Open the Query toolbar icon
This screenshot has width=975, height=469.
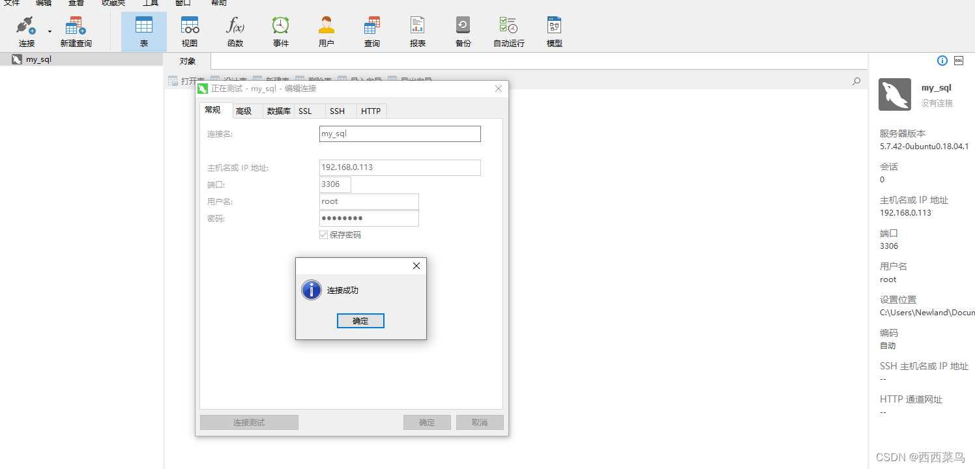371,25
